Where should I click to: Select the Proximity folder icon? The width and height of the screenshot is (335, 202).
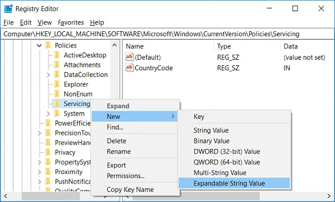48,172
